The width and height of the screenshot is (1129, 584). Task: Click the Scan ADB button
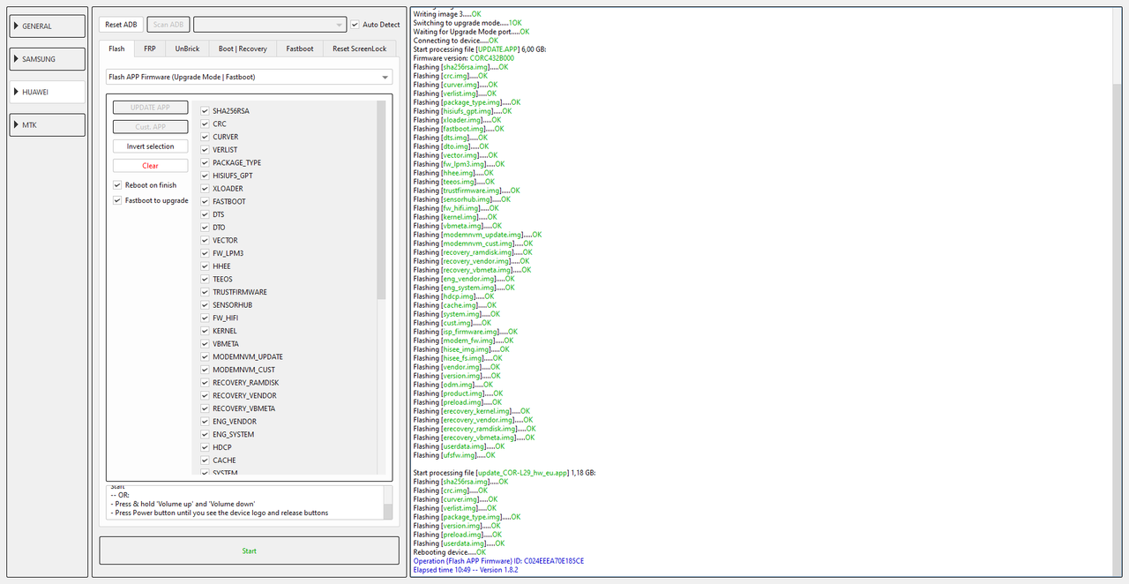tap(168, 25)
